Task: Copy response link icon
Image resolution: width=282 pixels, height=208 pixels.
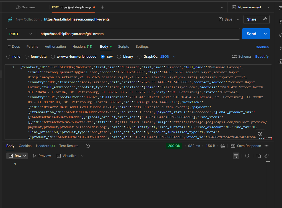Action: point(267,156)
